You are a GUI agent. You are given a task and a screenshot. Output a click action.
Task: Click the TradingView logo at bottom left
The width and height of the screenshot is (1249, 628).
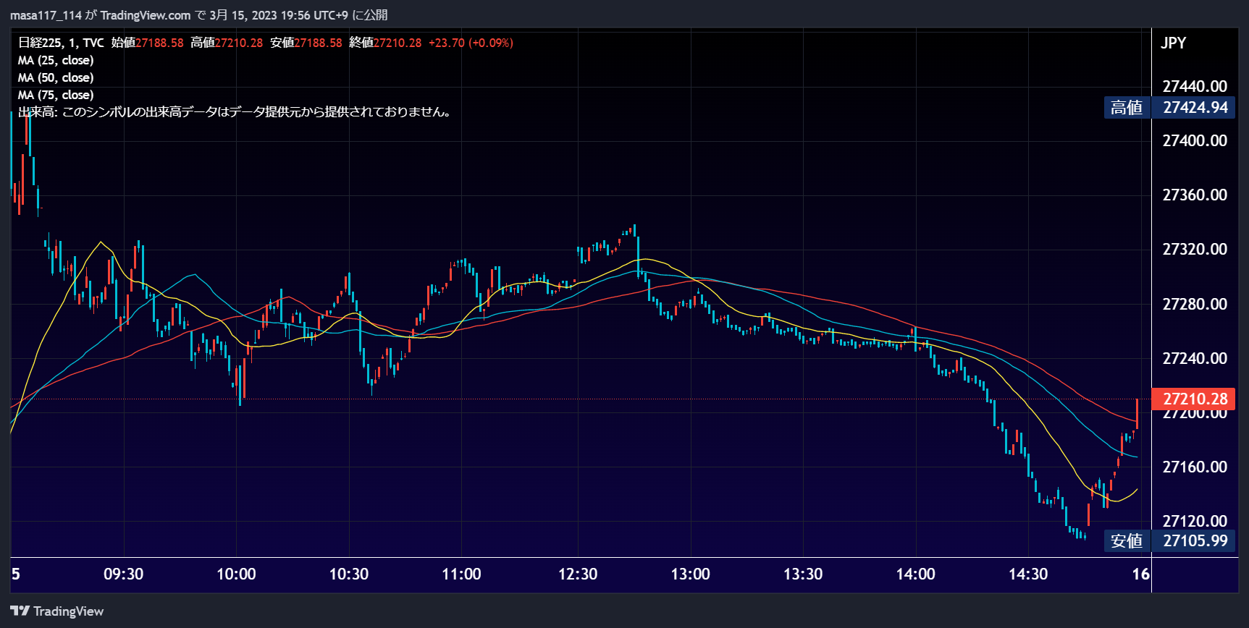(x=57, y=611)
